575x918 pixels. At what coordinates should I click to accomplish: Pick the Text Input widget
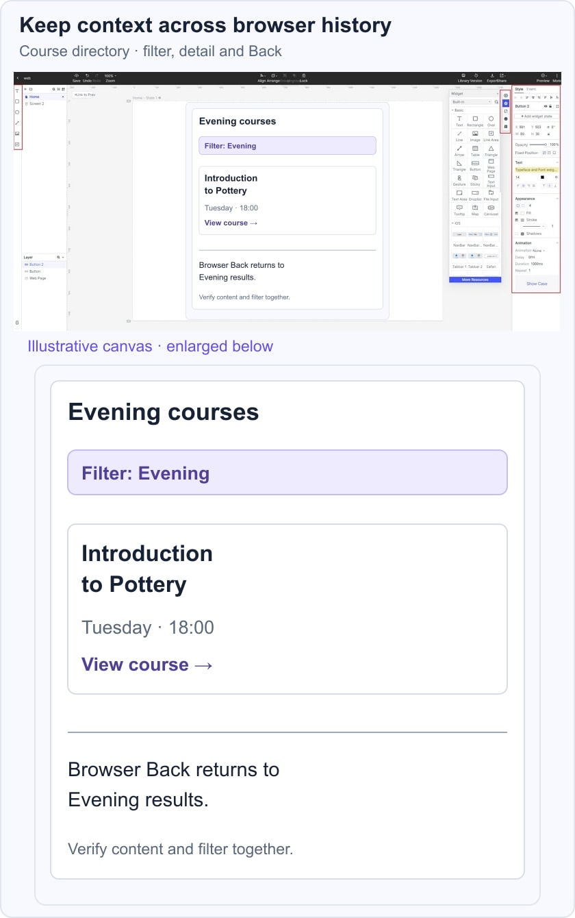coord(491,181)
